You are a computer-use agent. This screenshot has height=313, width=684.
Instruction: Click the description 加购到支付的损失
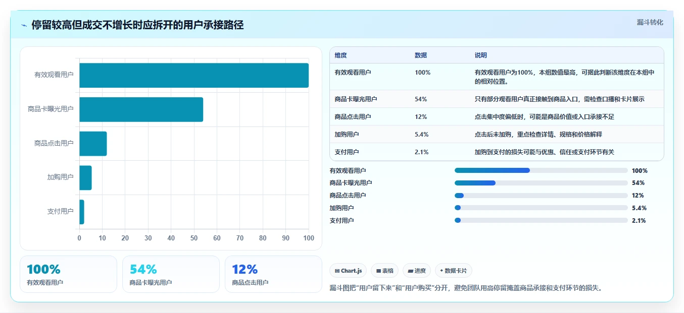(544, 152)
